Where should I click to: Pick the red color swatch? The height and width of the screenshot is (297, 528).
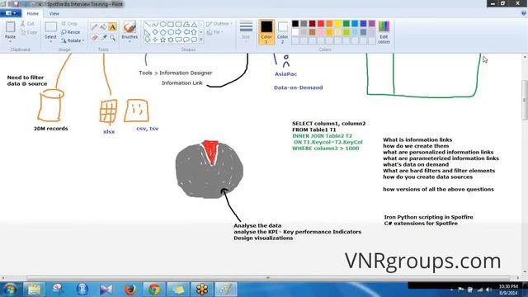tap(321, 23)
